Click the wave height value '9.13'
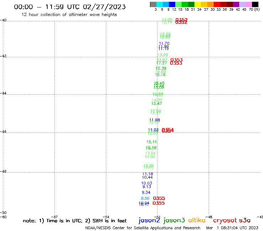This screenshot has height=231, width=263. tap(147, 187)
